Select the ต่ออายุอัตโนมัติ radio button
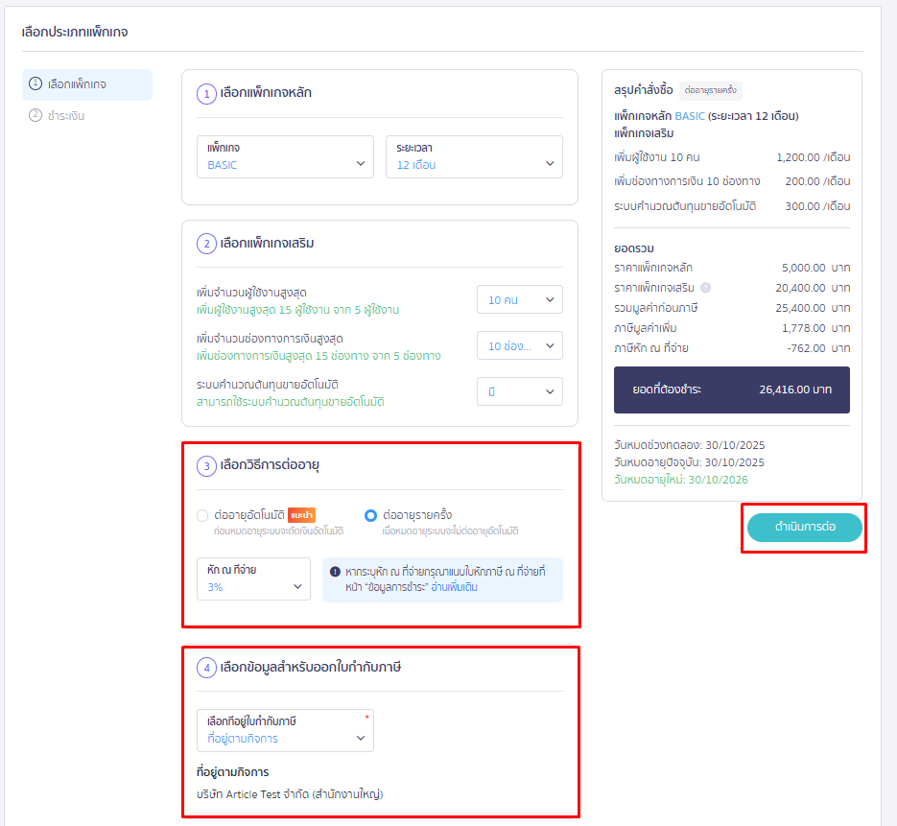Image resolution: width=897 pixels, height=826 pixels. 202,515
